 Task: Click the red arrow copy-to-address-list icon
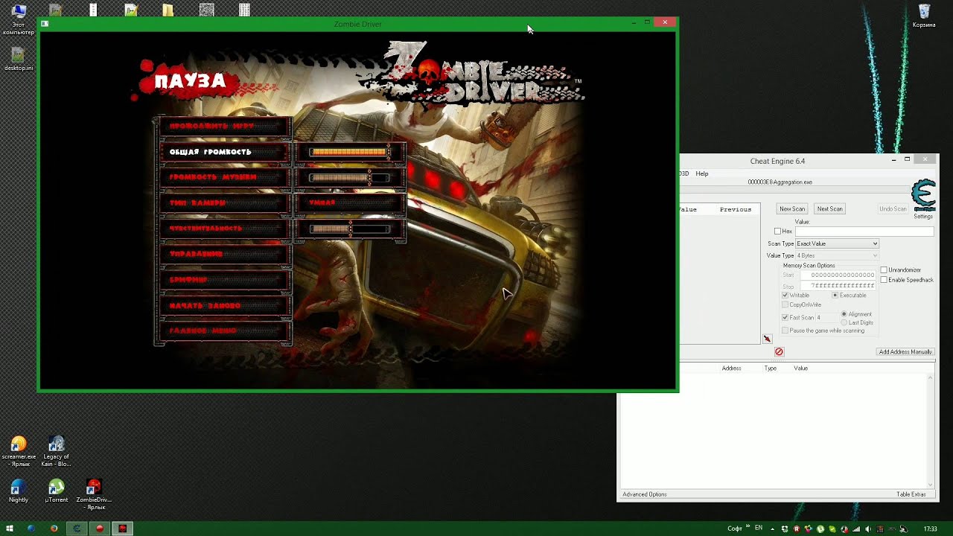coord(767,339)
